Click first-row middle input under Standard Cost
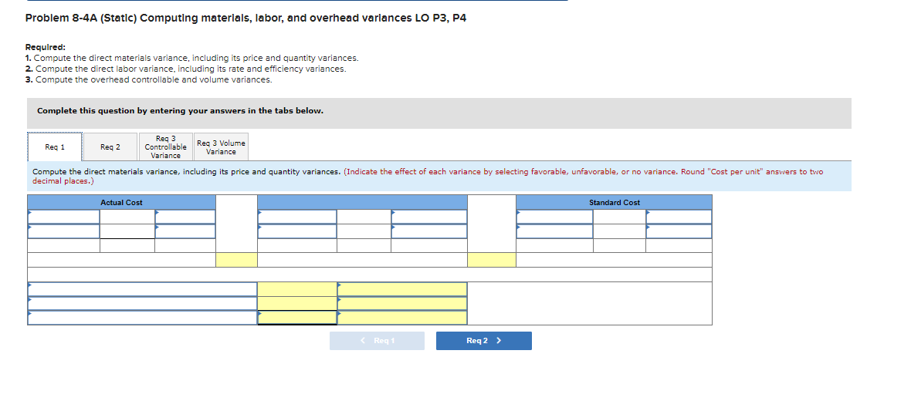 pos(619,217)
